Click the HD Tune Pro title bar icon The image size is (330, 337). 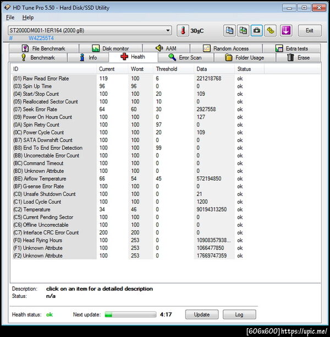[x=8, y=7]
